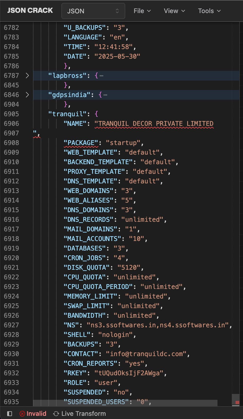Click line number 6905 in the gutter
Image resolution: width=243 pixels, height=419 pixels.
click(x=11, y=114)
